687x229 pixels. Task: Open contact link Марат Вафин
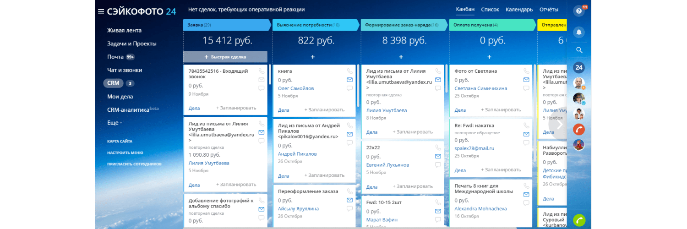pyautogui.click(x=382, y=220)
